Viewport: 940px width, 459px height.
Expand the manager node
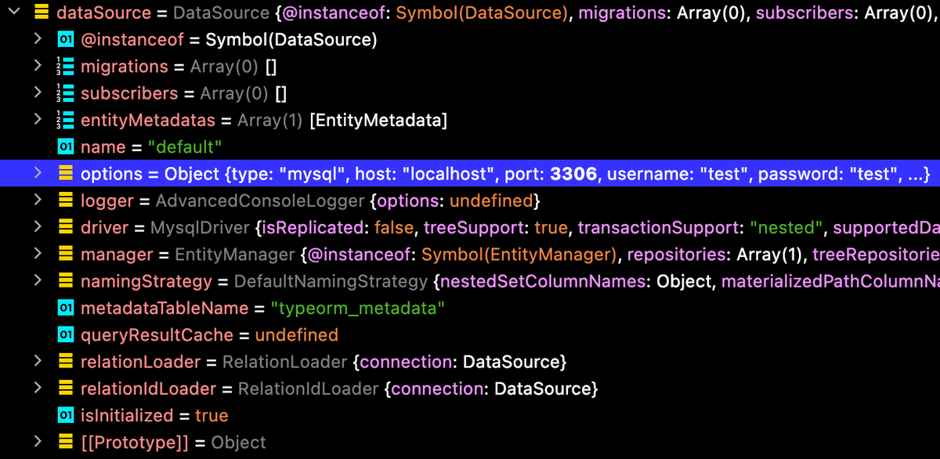[x=38, y=254]
